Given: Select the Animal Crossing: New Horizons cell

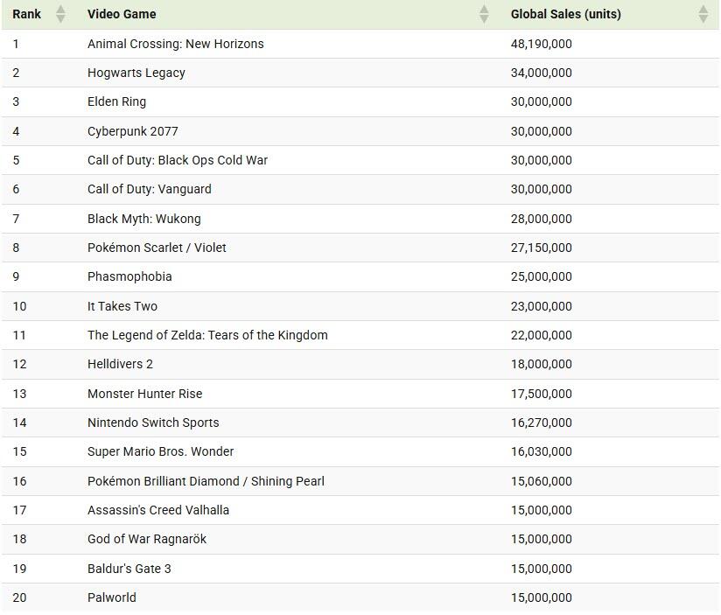Looking at the screenshot, I should point(175,44).
